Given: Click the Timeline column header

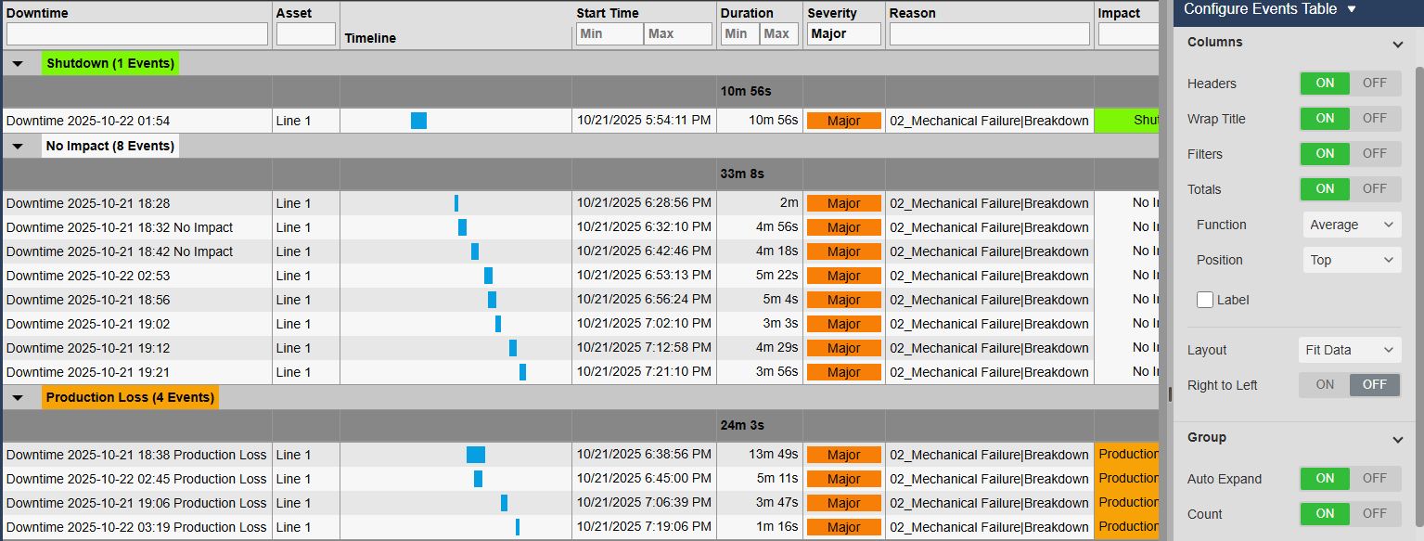Looking at the screenshot, I should [370, 38].
